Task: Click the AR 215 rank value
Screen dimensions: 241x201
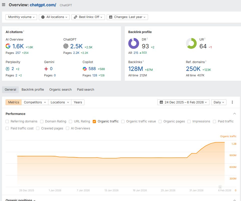Action: (x=136, y=53)
